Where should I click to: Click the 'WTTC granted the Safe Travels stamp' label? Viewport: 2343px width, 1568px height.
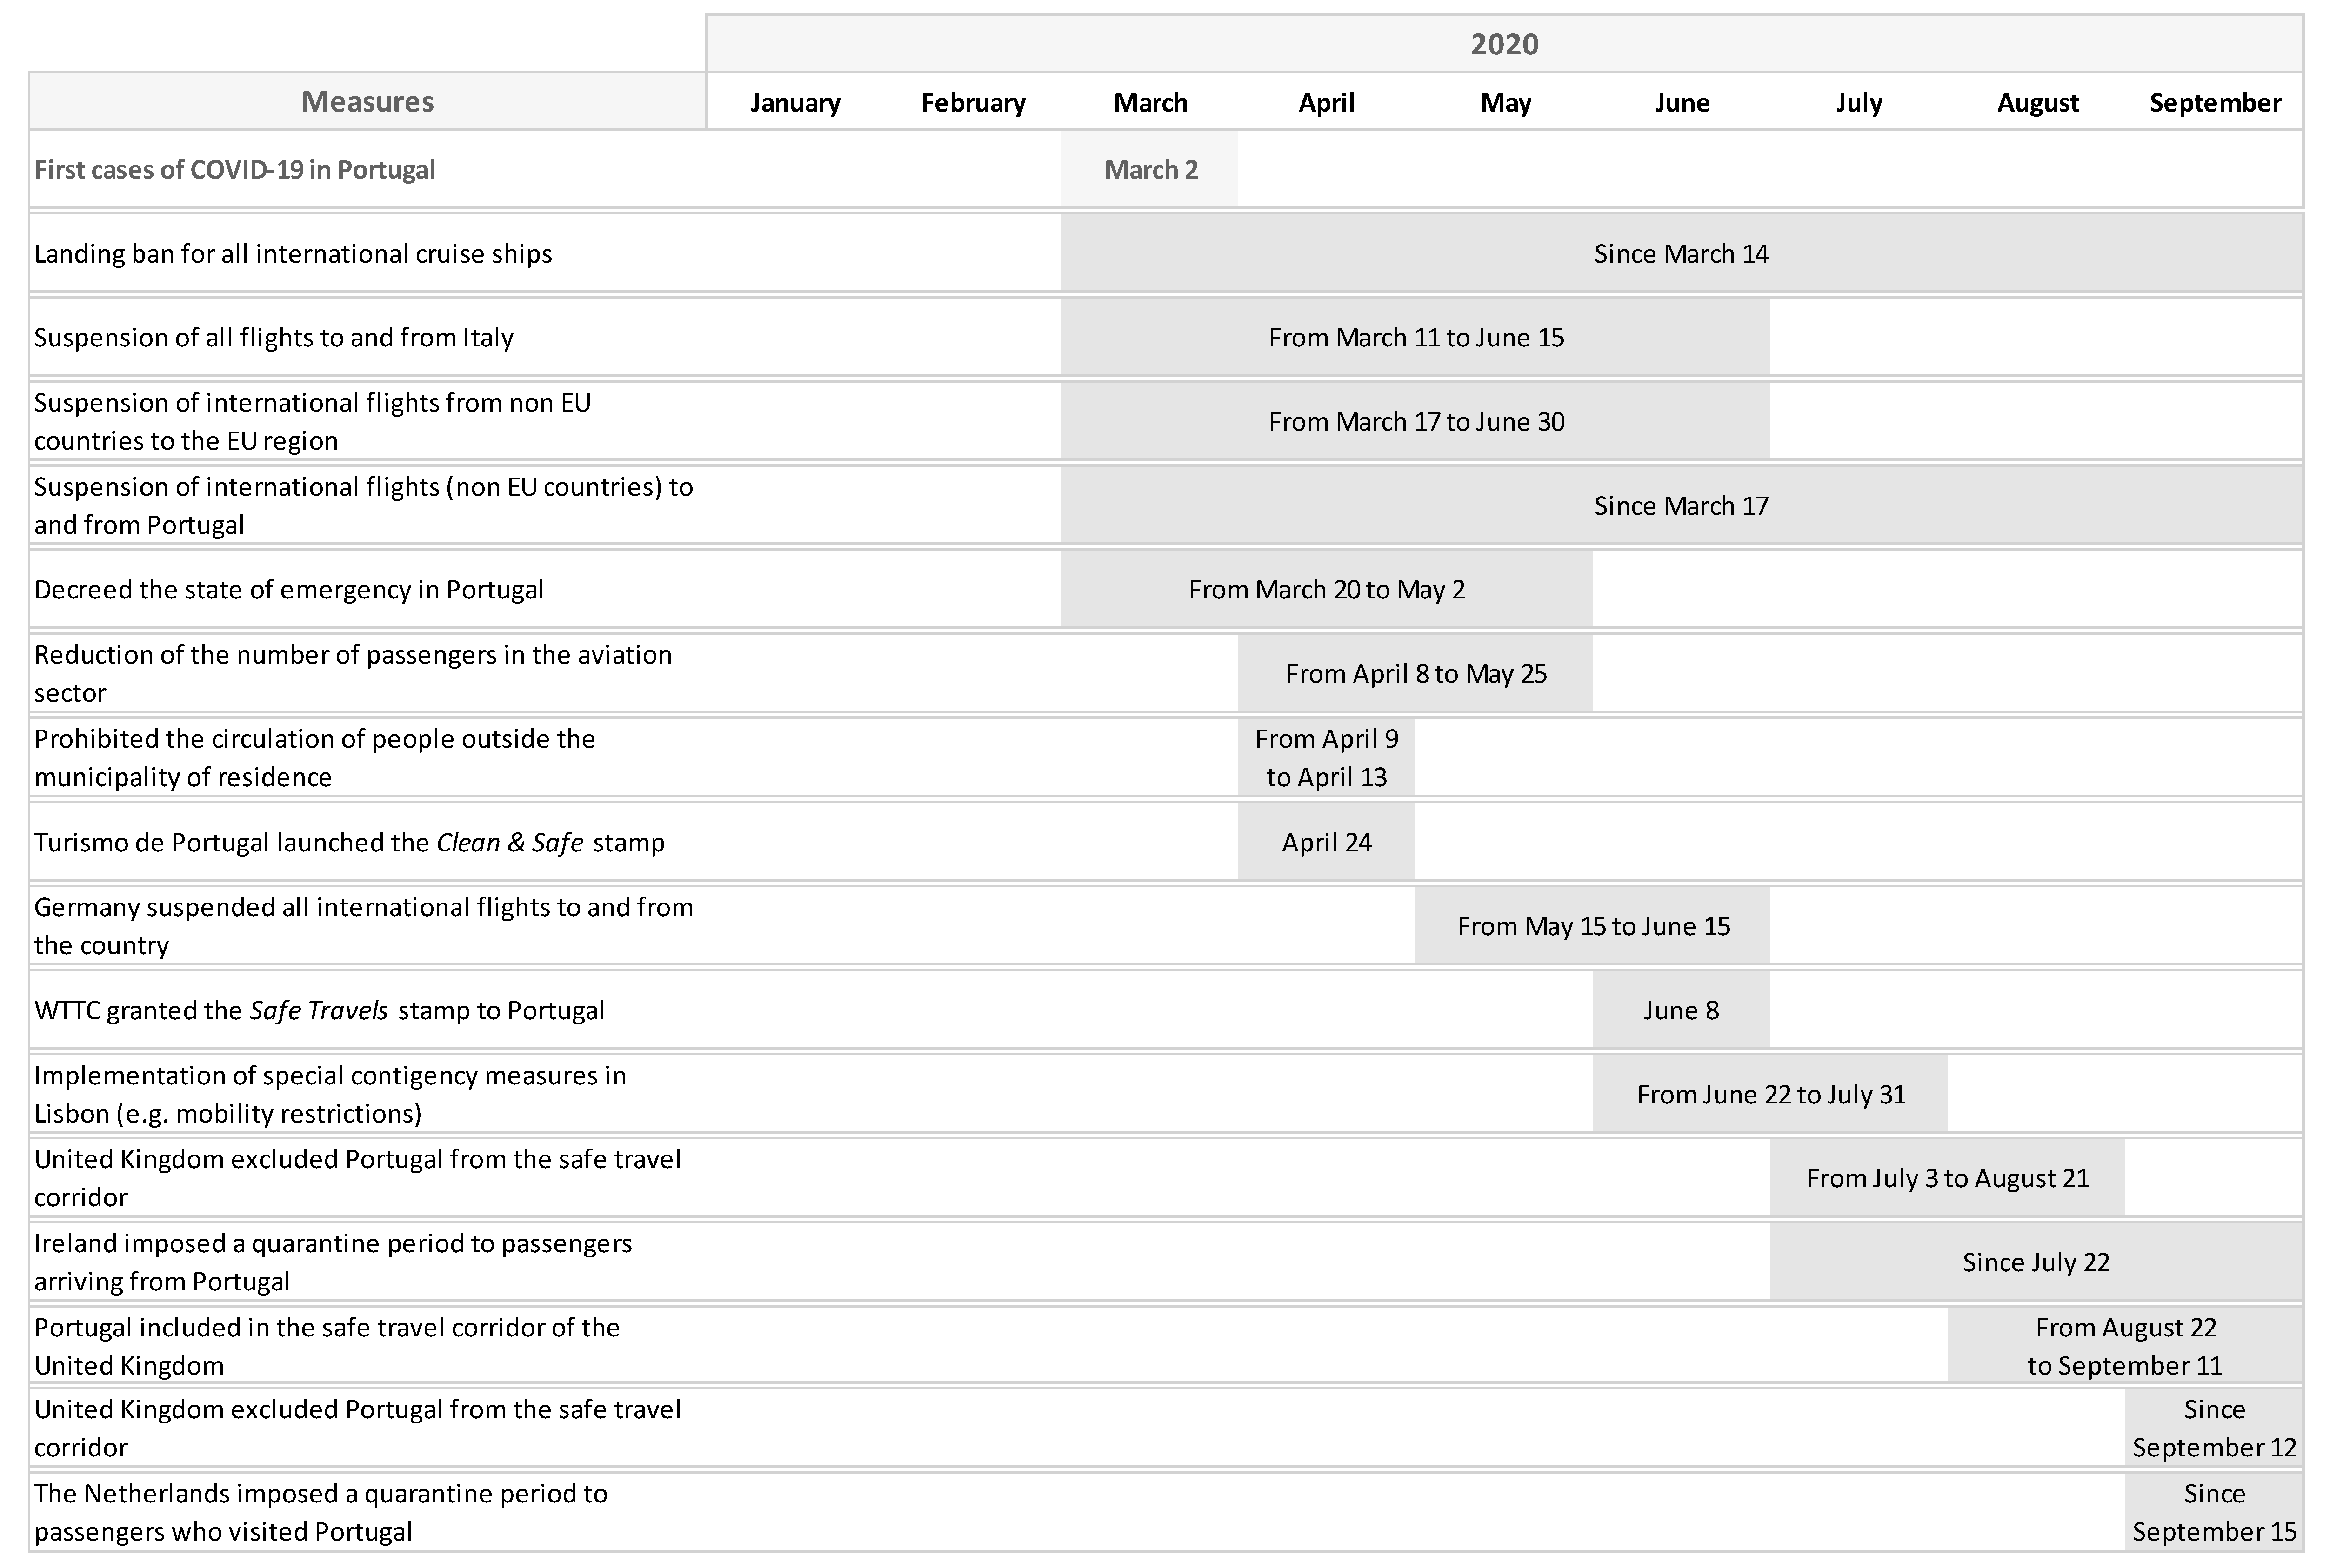[x=319, y=1010]
